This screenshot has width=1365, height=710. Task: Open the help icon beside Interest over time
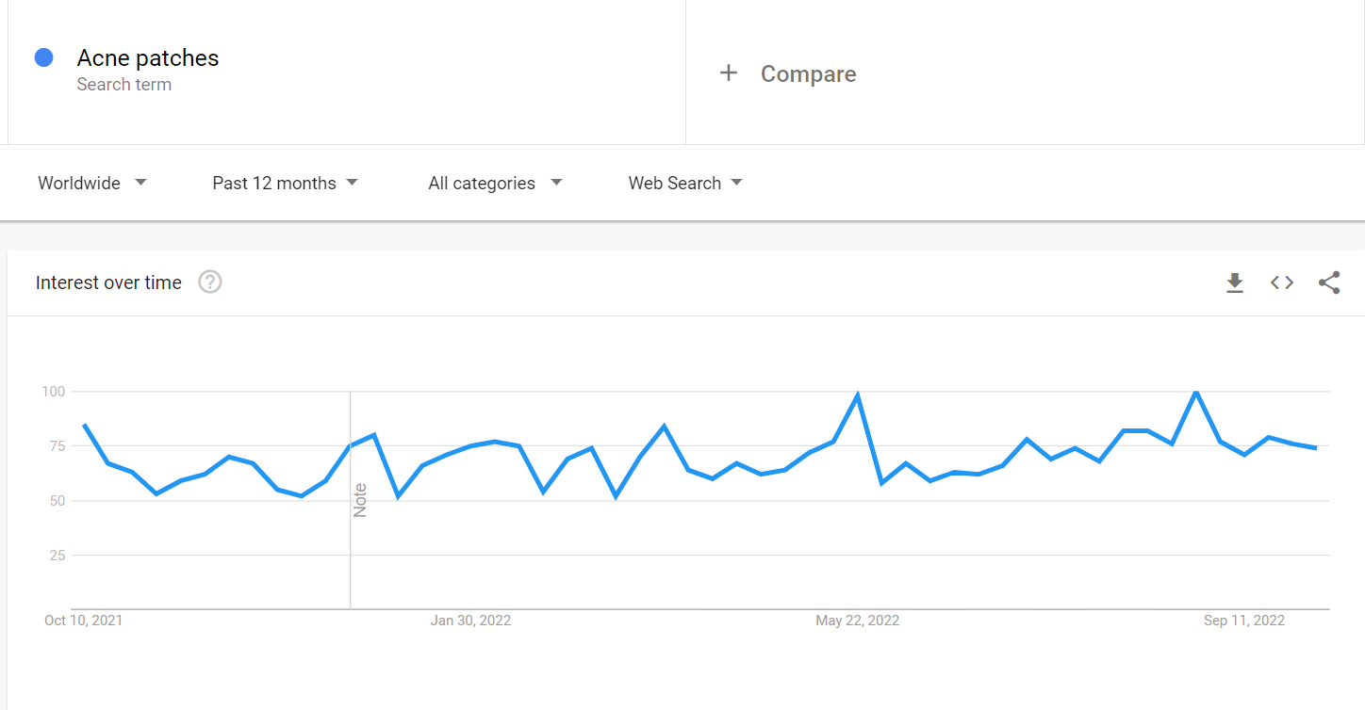click(x=210, y=282)
